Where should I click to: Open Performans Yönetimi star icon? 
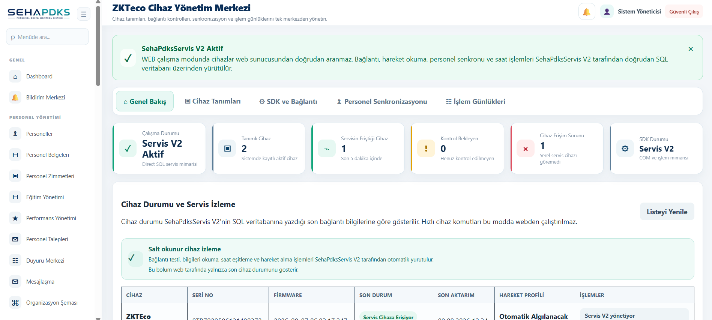[x=15, y=218]
